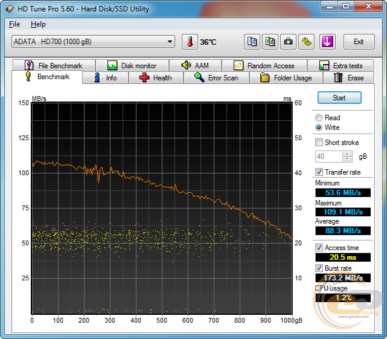Image resolution: width=387 pixels, height=339 pixels.
Task: Open the Random Access tab
Action: (264, 66)
